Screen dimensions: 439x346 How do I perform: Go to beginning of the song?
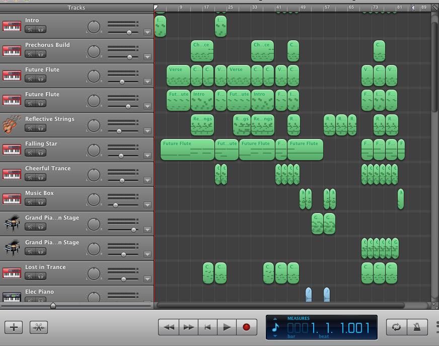point(207,327)
